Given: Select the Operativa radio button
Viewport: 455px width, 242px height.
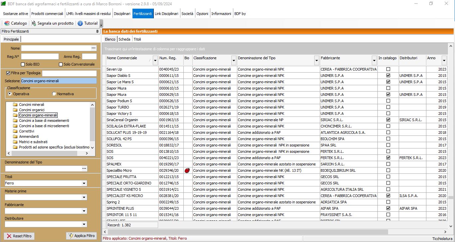Looking at the screenshot, I should pos(10,94).
